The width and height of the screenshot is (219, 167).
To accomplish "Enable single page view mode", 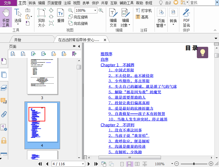I will coord(122,164).
